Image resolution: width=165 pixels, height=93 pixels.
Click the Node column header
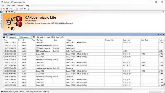pyautogui.click(x=59, y=40)
